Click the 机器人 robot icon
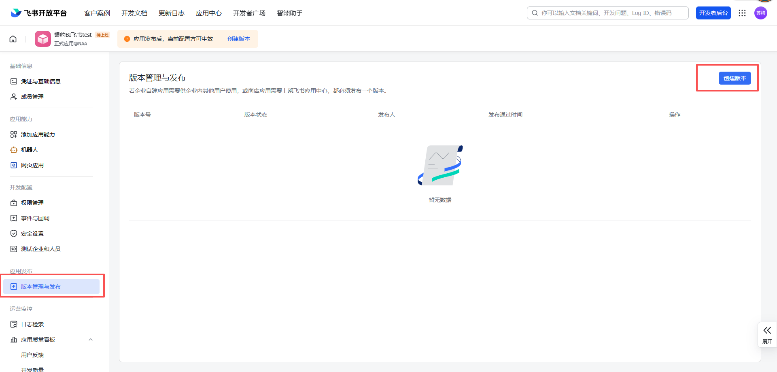The height and width of the screenshot is (372, 777). tap(13, 149)
